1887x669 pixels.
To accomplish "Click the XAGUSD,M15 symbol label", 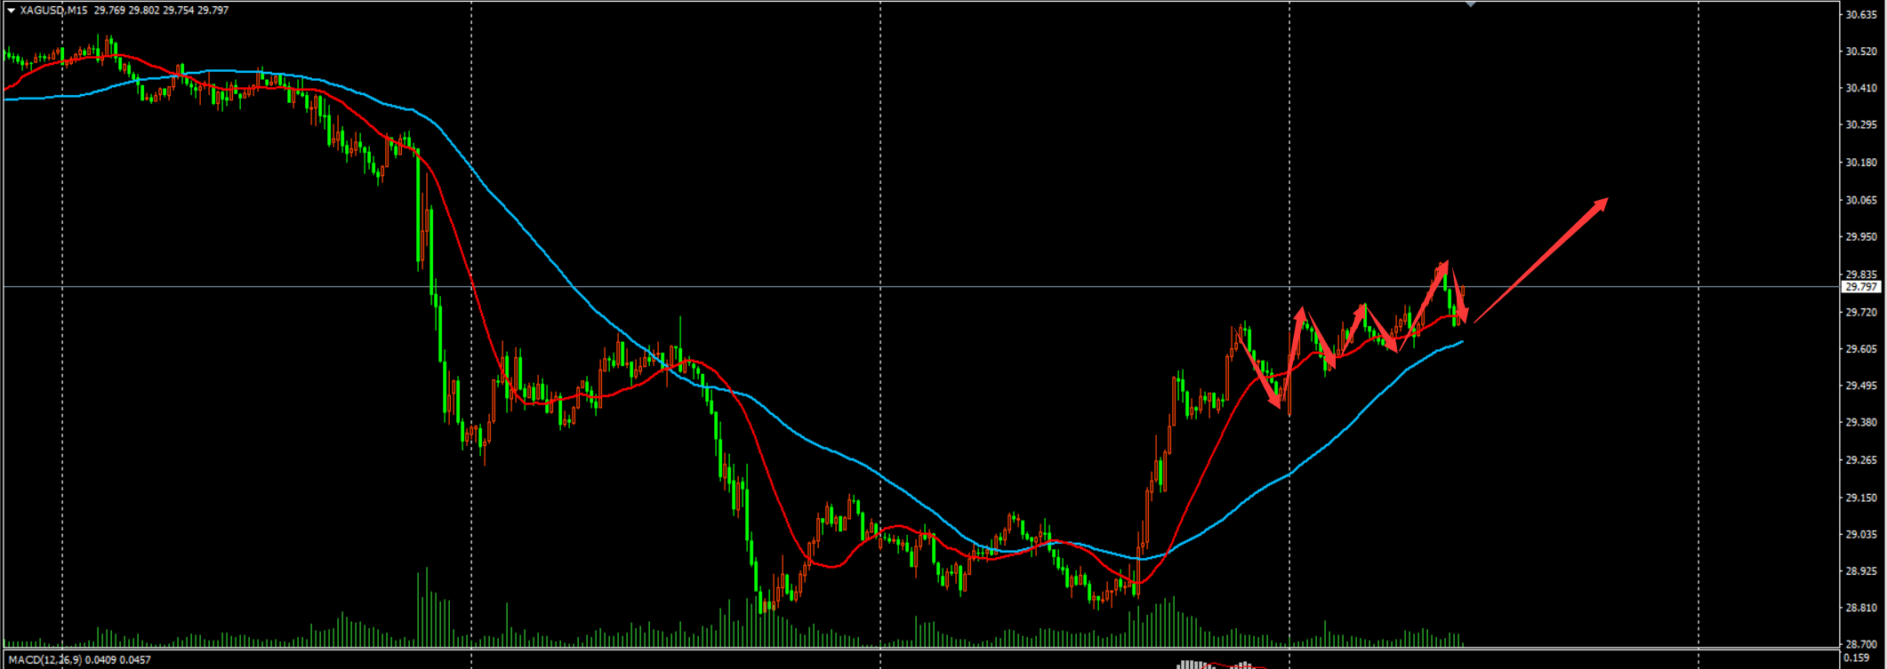I will [x=53, y=11].
